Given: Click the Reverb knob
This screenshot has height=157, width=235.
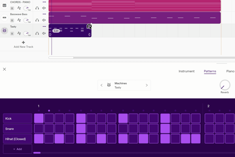Looking at the screenshot, I should (225, 85).
